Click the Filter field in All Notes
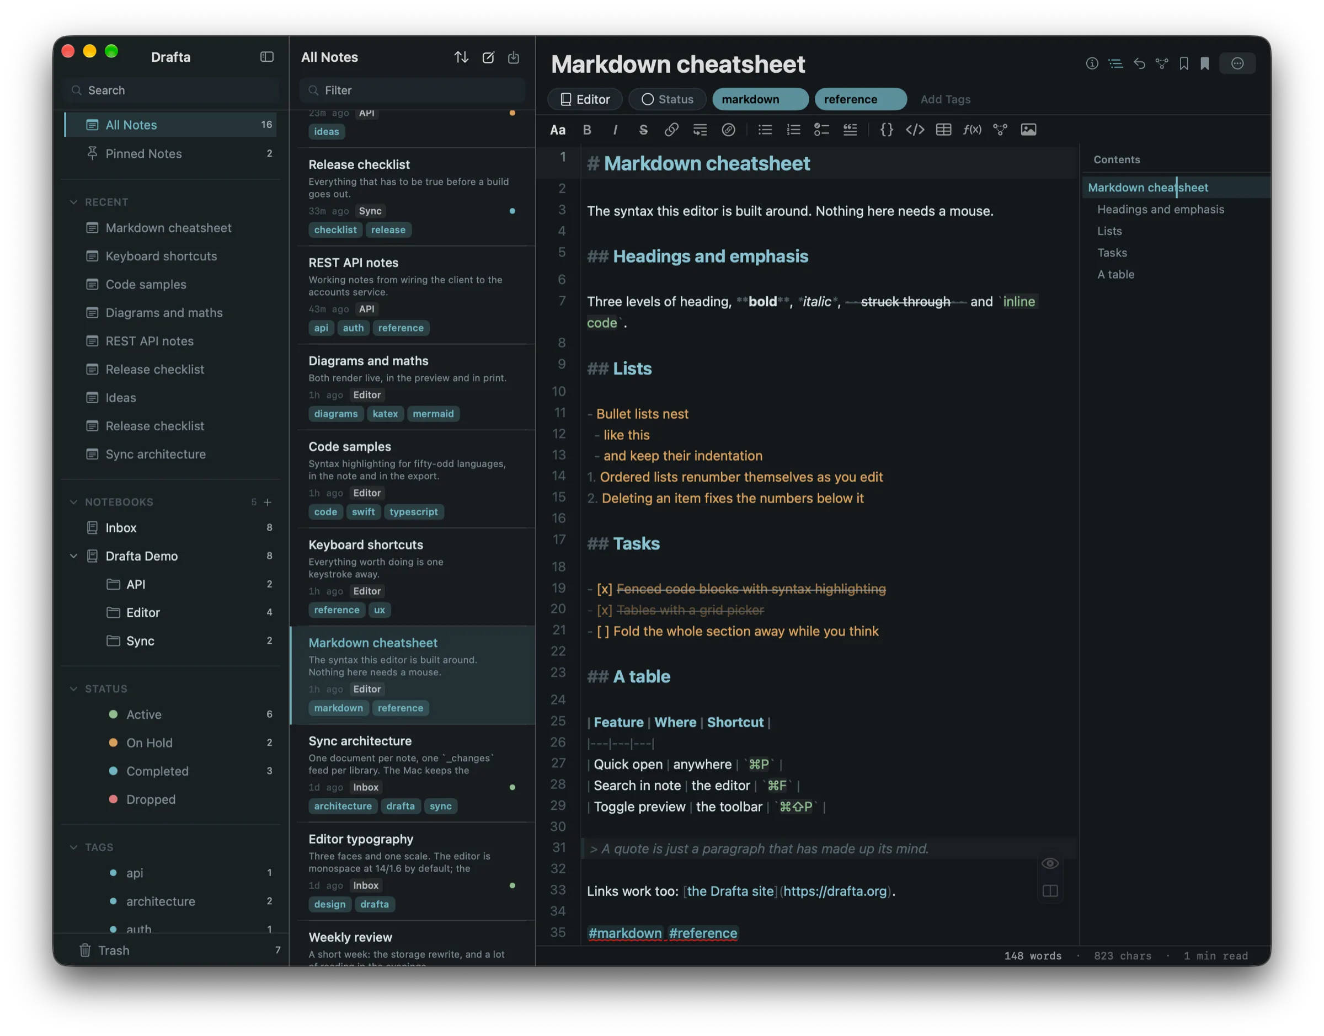The width and height of the screenshot is (1324, 1036). (x=412, y=90)
